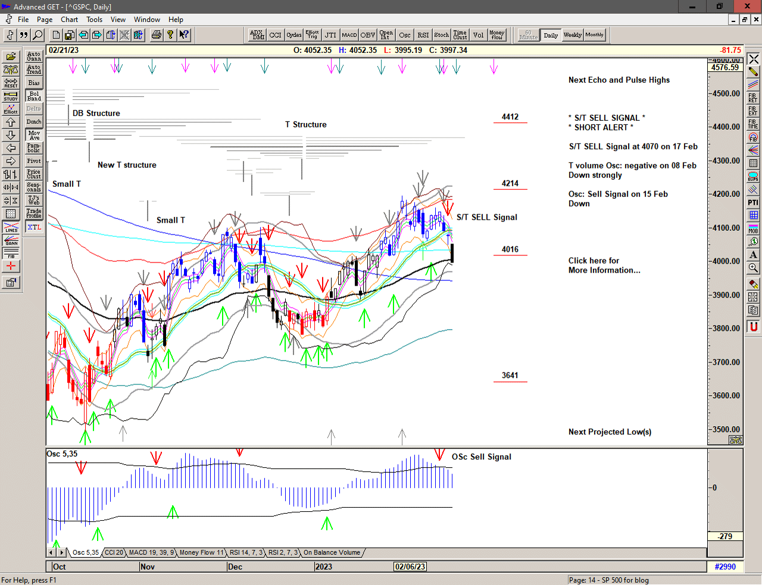Open the Tools menu
762x585 pixels.
click(x=94, y=20)
